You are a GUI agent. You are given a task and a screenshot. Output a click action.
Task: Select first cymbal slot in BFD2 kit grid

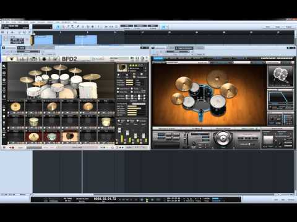[15, 107]
